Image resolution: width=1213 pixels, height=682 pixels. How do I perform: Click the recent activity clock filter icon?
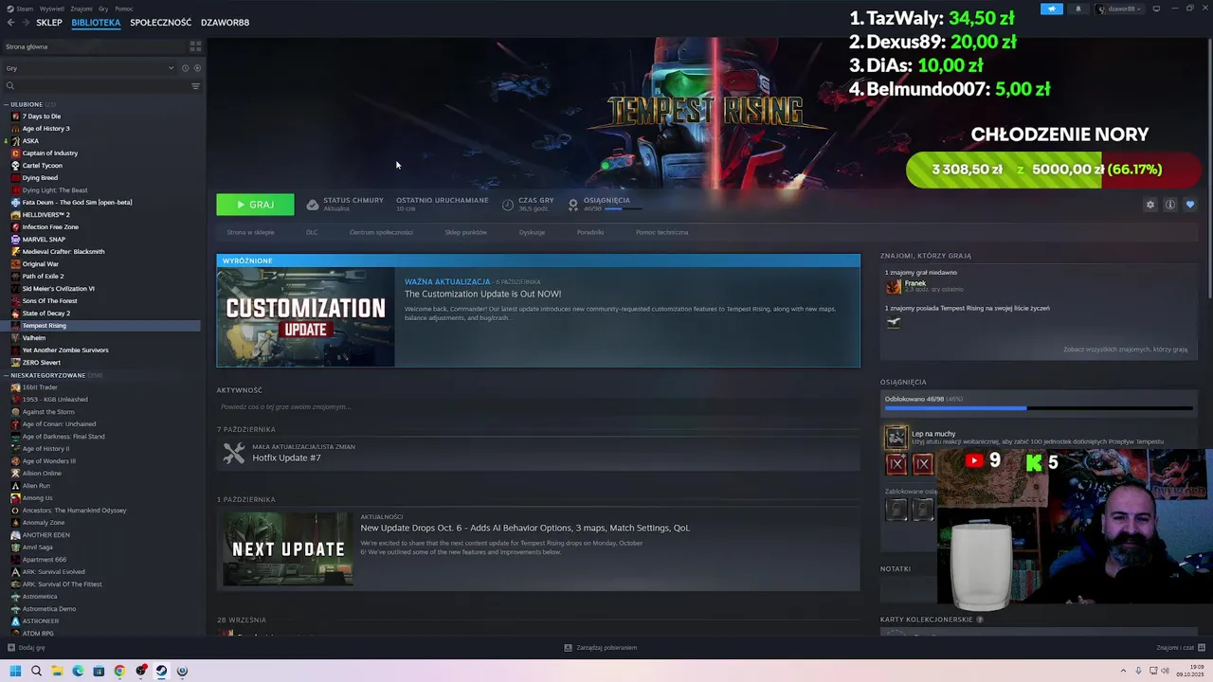tap(185, 68)
